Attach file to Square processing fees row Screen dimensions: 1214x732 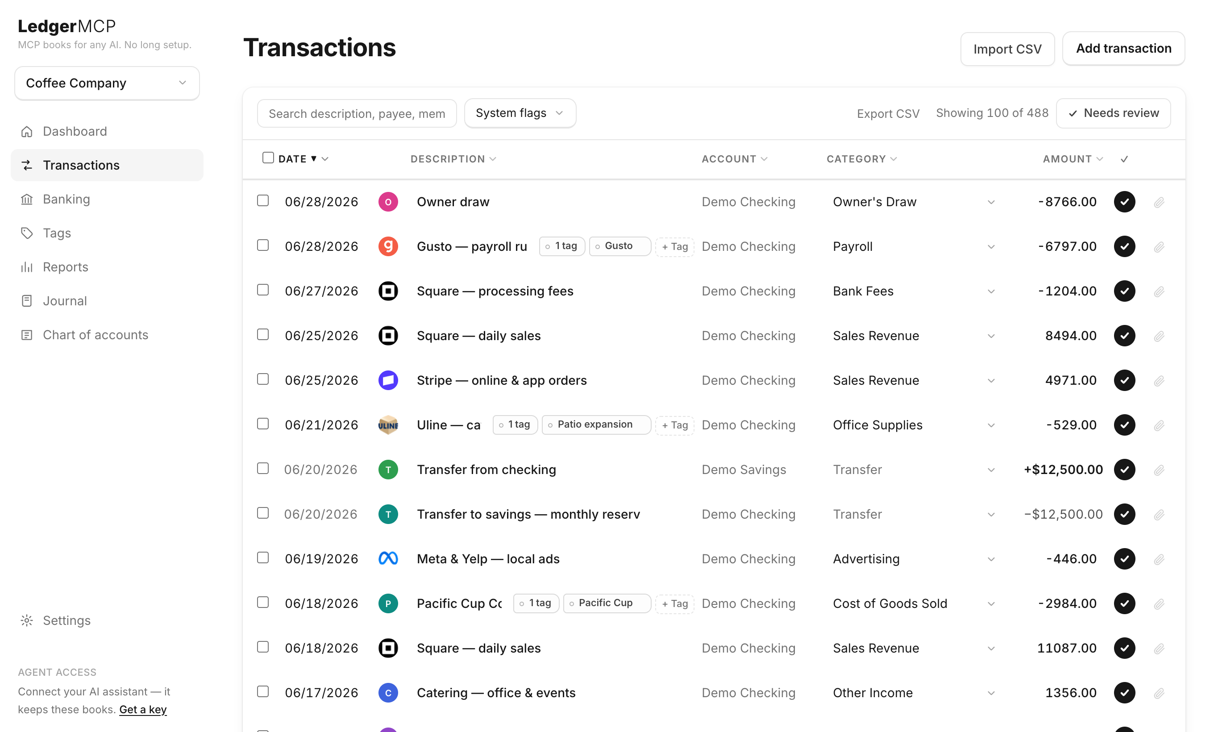pyautogui.click(x=1159, y=291)
